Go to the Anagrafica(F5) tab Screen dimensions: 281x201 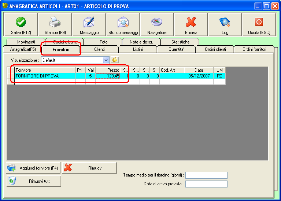tap(23, 49)
